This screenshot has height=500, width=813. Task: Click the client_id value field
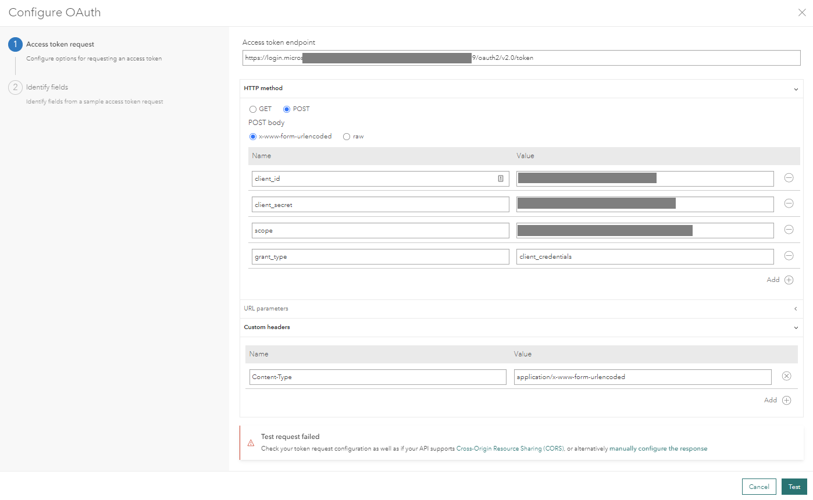click(645, 178)
